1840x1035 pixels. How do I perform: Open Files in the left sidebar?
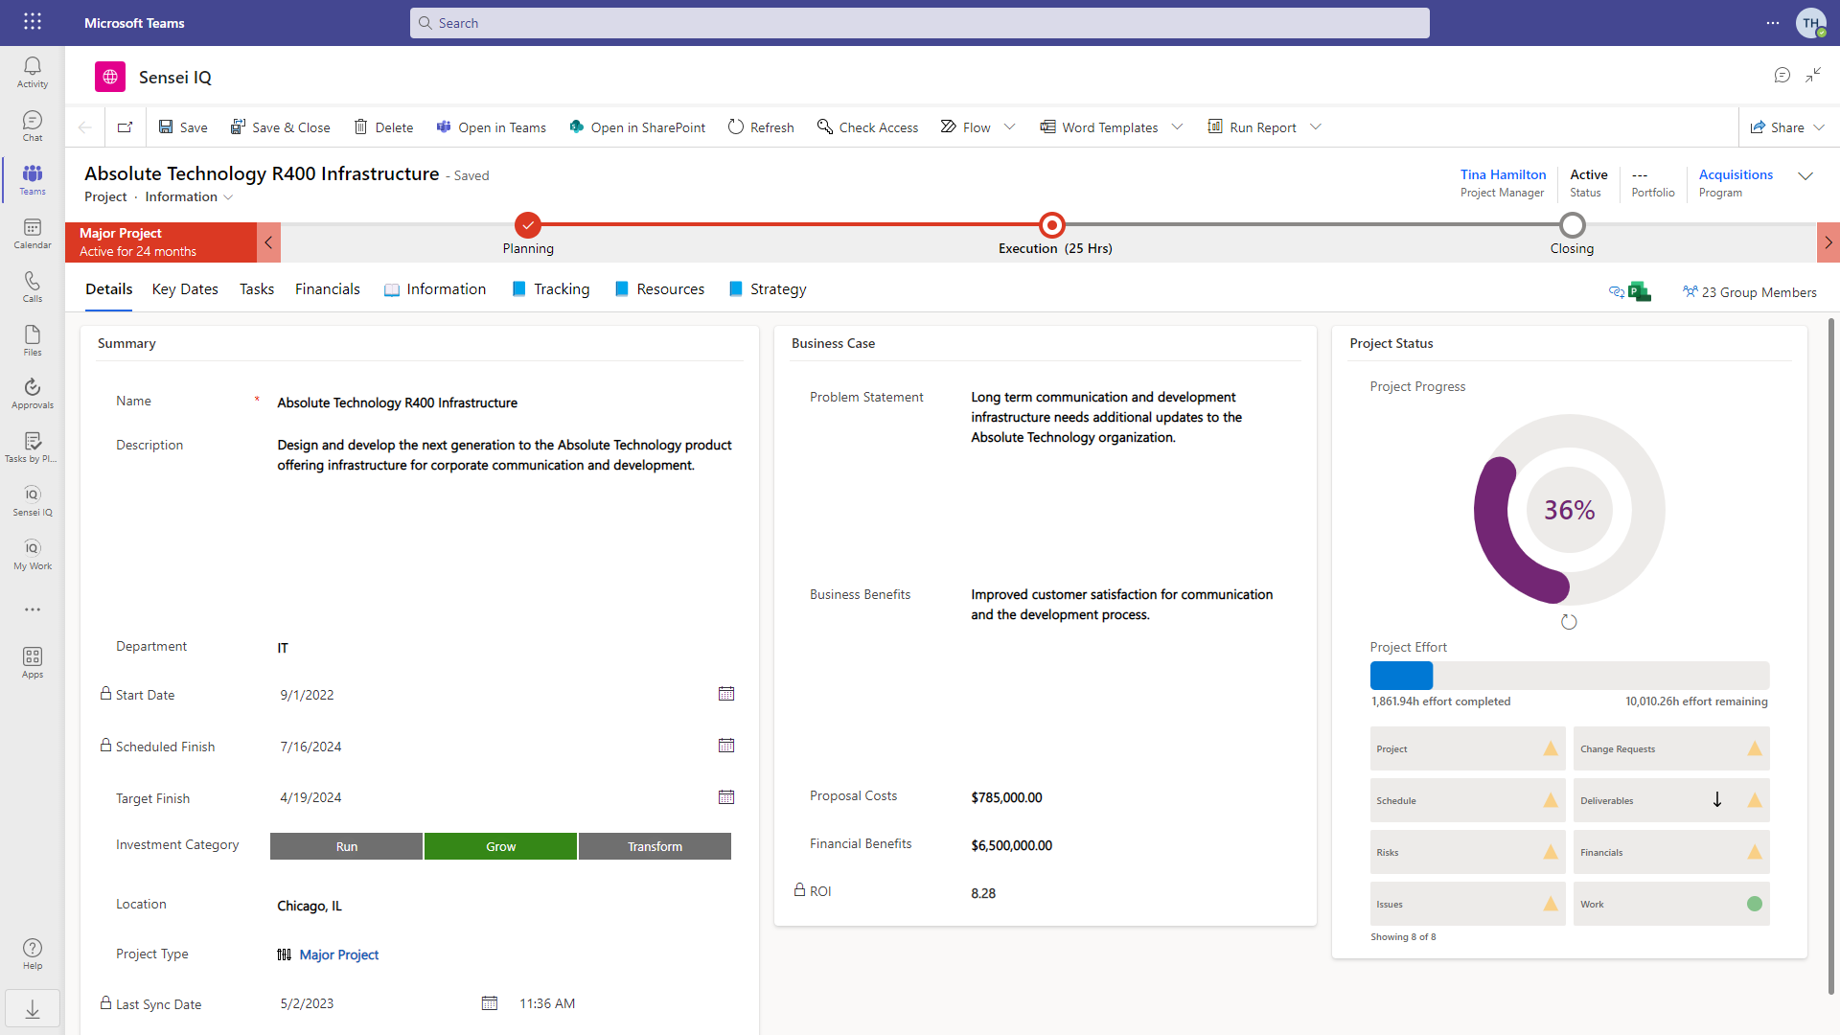(33, 340)
